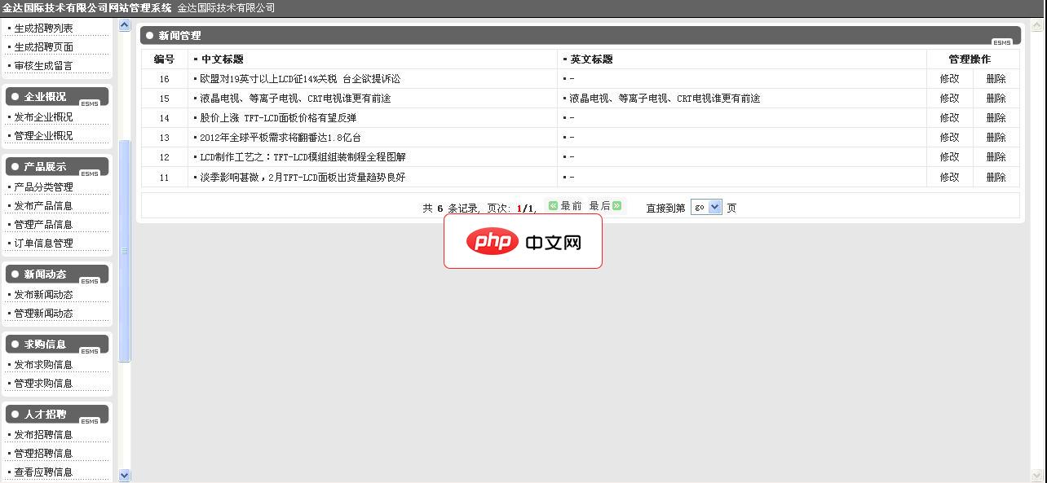Image resolution: width=1047 pixels, height=483 pixels.
Task: Click 英文标题 column header
Action: pyautogui.click(x=591, y=59)
